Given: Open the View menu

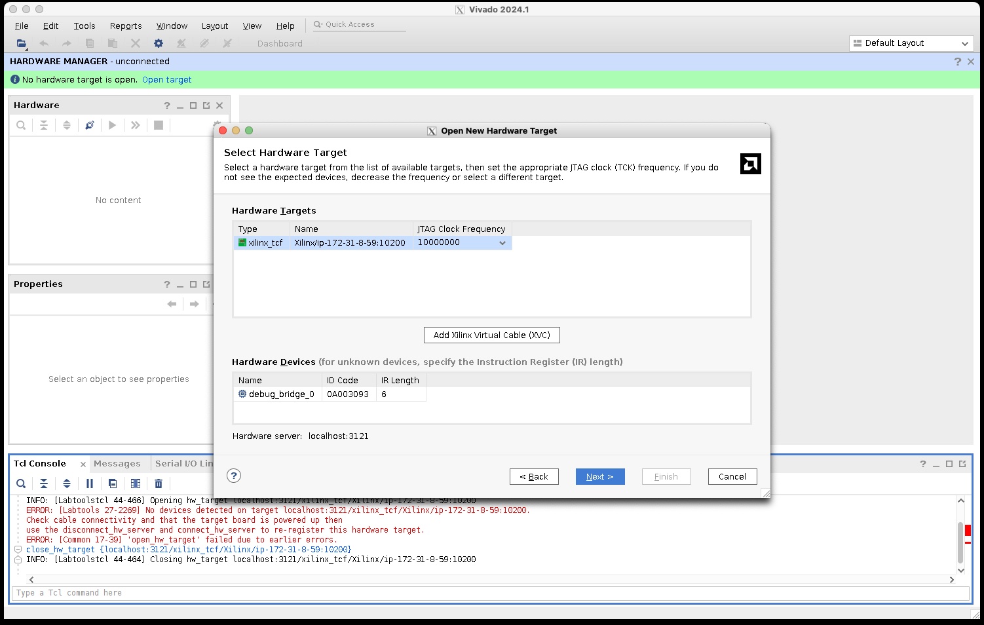Looking at the screenshot, I should [x=252, y=26].
